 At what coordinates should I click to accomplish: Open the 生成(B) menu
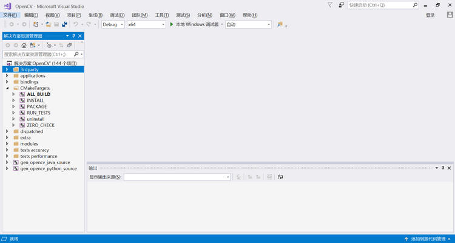point(95,15)
